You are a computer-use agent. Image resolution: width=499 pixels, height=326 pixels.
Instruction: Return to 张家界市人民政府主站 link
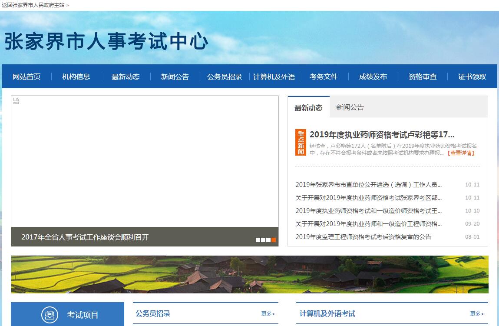tap(33, 5)
